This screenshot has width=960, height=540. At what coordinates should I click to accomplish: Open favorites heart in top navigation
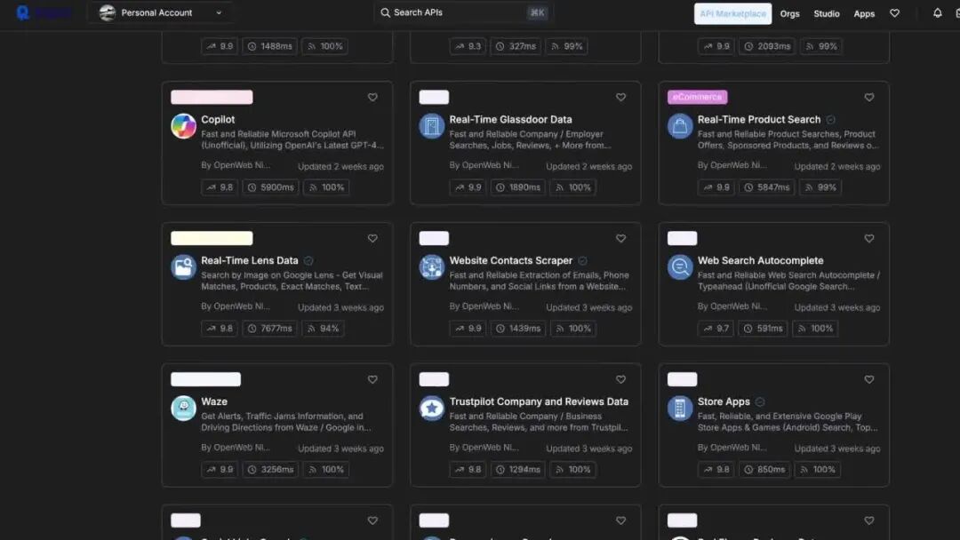[894, 13]
